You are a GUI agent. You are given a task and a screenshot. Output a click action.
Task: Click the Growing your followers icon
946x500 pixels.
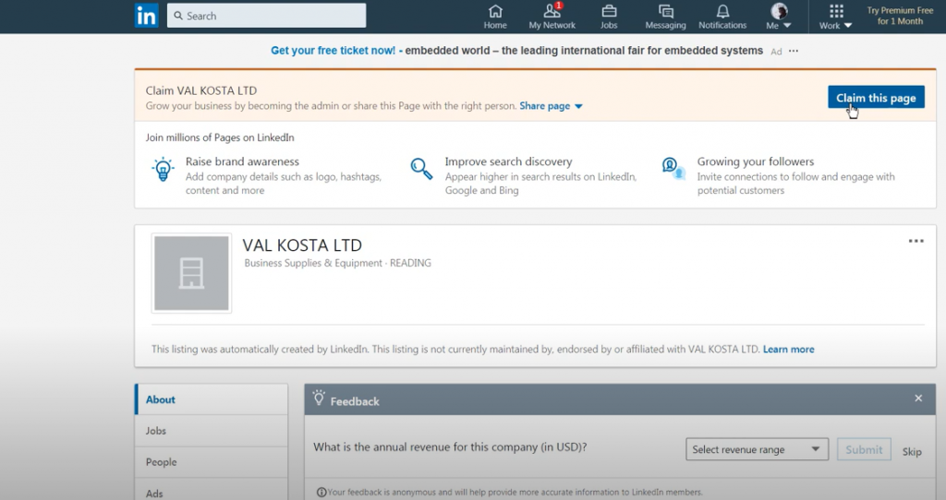coord(673,168)
